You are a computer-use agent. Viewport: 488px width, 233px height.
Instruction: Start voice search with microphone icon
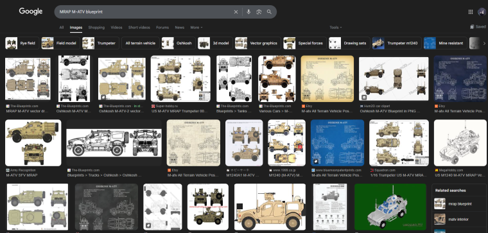click(248, 12)
